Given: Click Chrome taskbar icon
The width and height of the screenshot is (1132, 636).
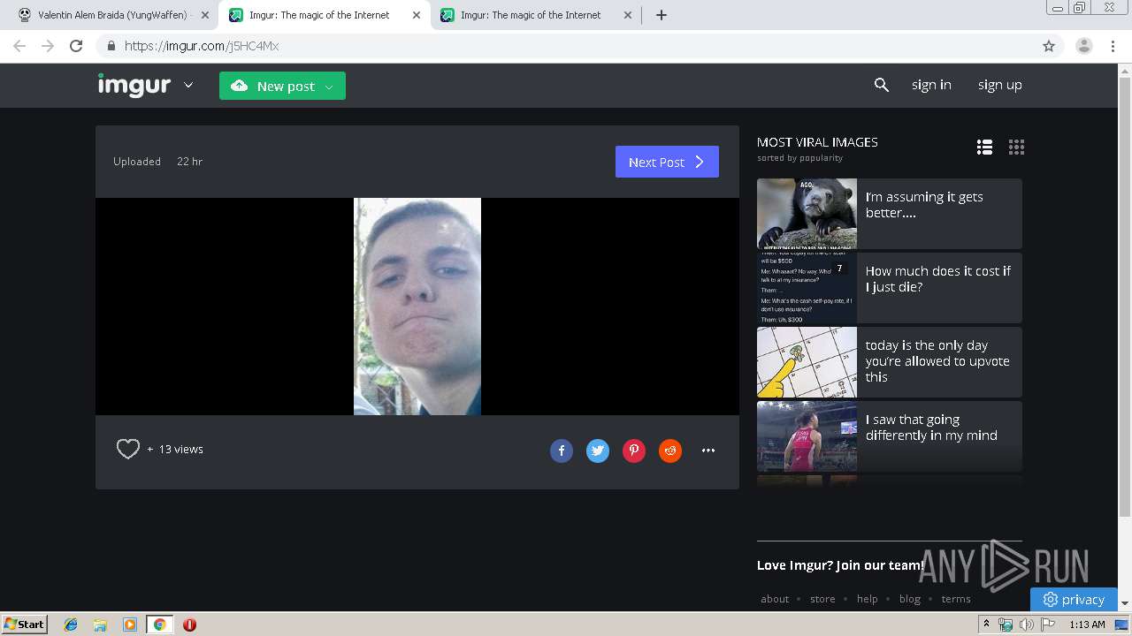Looking at the screenshot, I should point(159,625).
